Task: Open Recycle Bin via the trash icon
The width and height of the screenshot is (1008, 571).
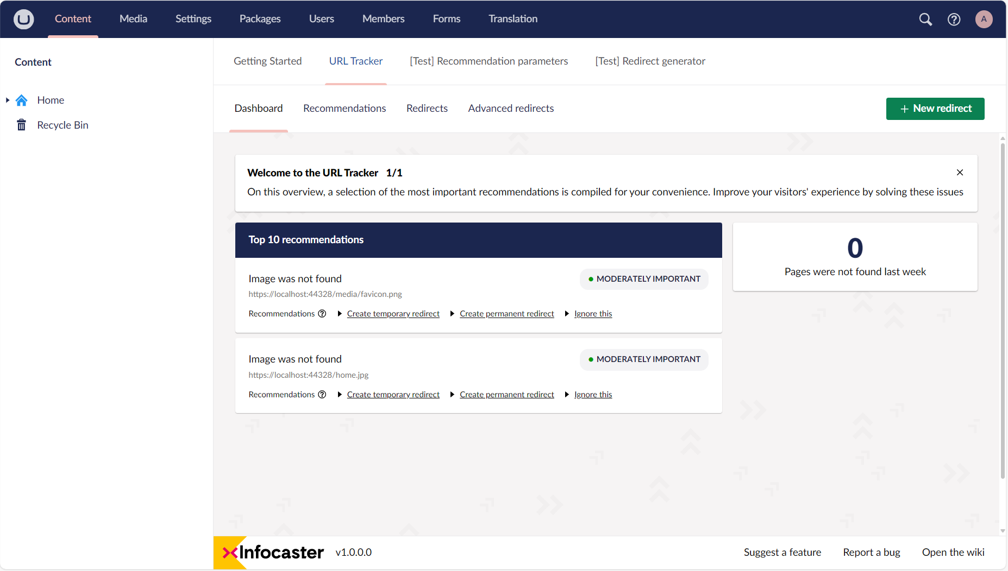Action: click(x=21, y=125)
